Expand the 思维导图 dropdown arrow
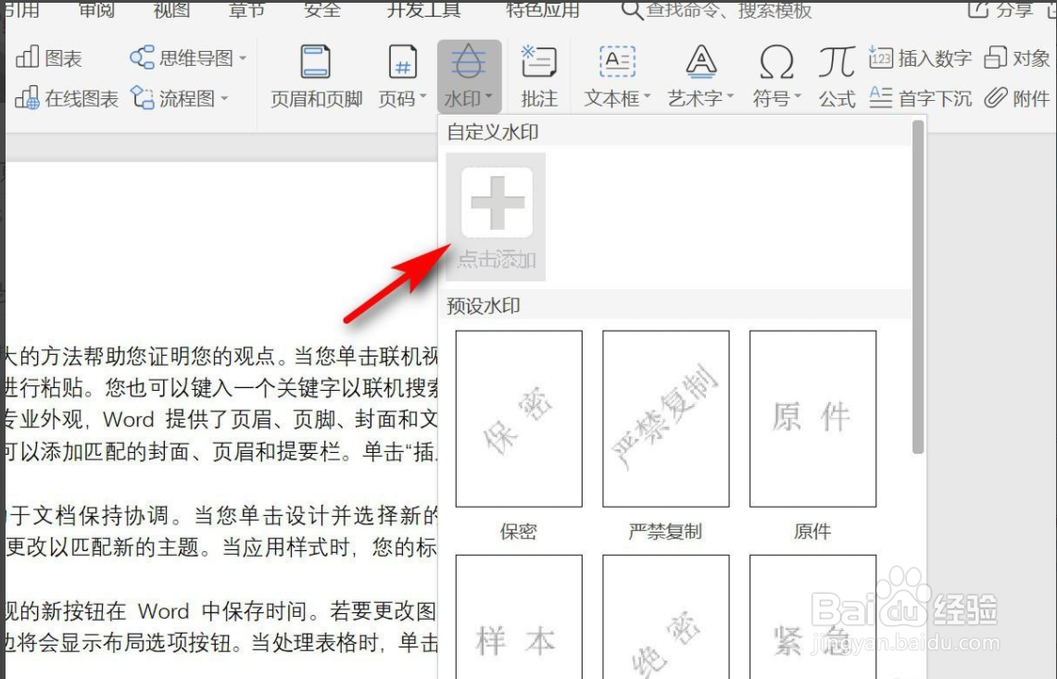Image resolution: width=1057 pixels, height=679 pixels. [243, 58]
